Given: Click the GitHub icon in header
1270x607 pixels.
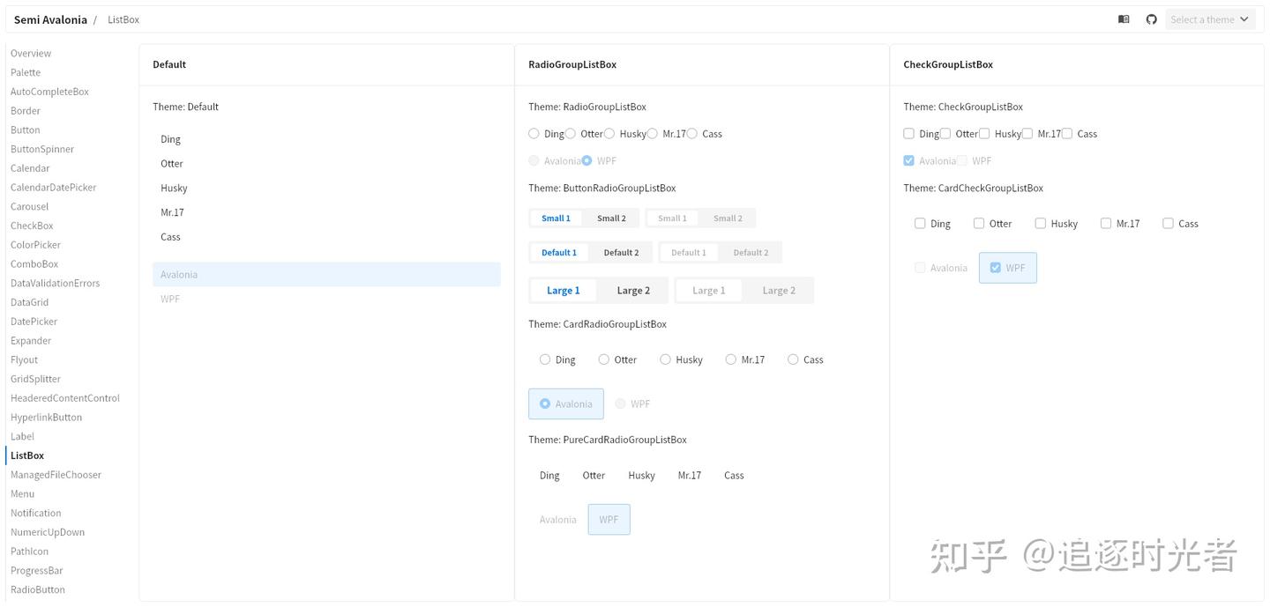Looking at the screenshot, I should point(1151,19).
